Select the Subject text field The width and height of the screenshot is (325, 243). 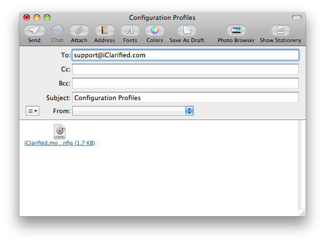(185, 98)
